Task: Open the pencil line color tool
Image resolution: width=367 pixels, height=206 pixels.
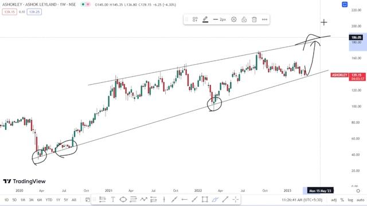Action: pos(205,19)
